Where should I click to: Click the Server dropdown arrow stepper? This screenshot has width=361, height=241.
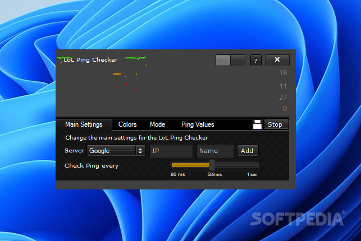coord(140,151)
